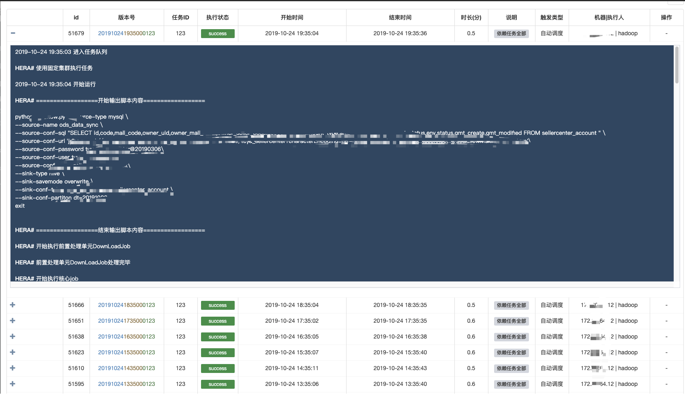Click the 依赖任务全部 tag in row 51610
The width and height of the screenshot is (685, 394).
512,368
